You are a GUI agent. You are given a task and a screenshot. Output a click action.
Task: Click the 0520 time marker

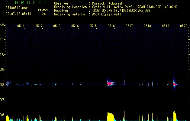click(184, 26)
